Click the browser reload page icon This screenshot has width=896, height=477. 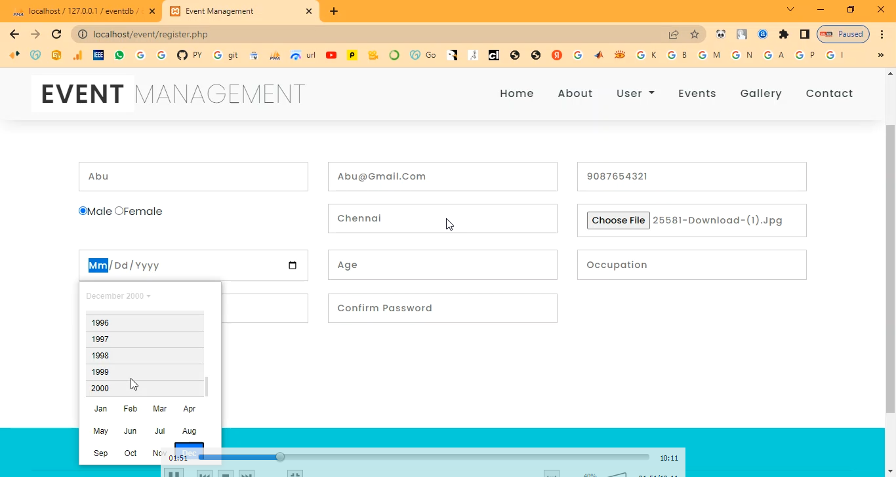[56, 34]
